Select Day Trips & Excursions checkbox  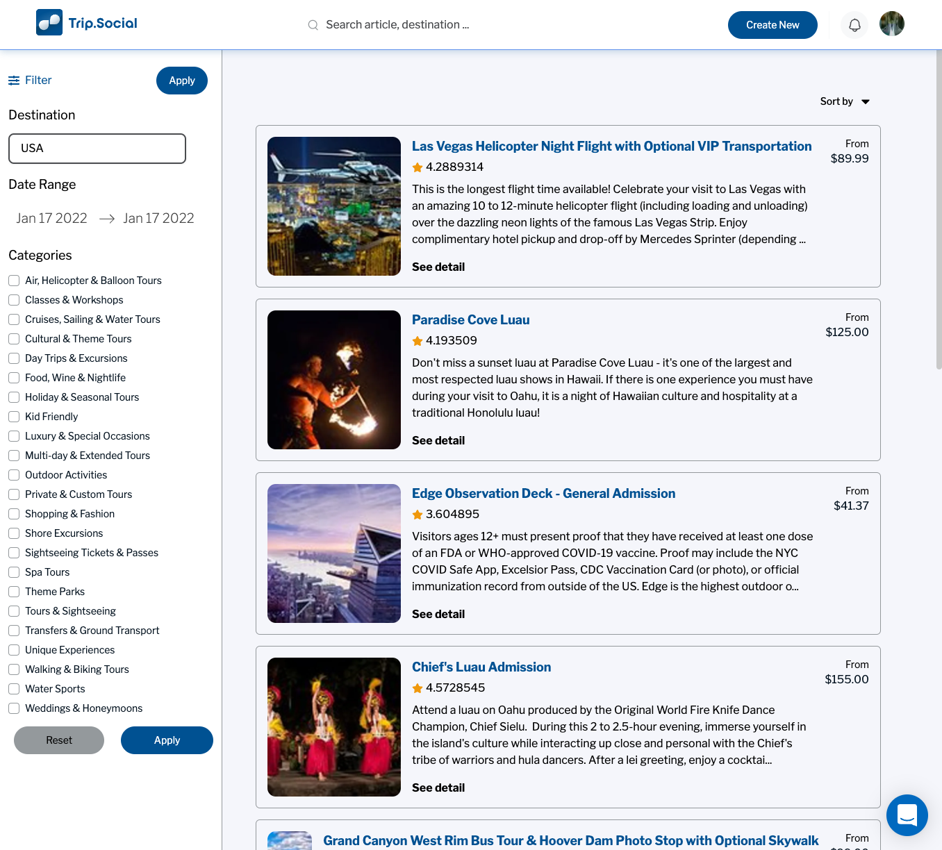(x=14, y=358)
